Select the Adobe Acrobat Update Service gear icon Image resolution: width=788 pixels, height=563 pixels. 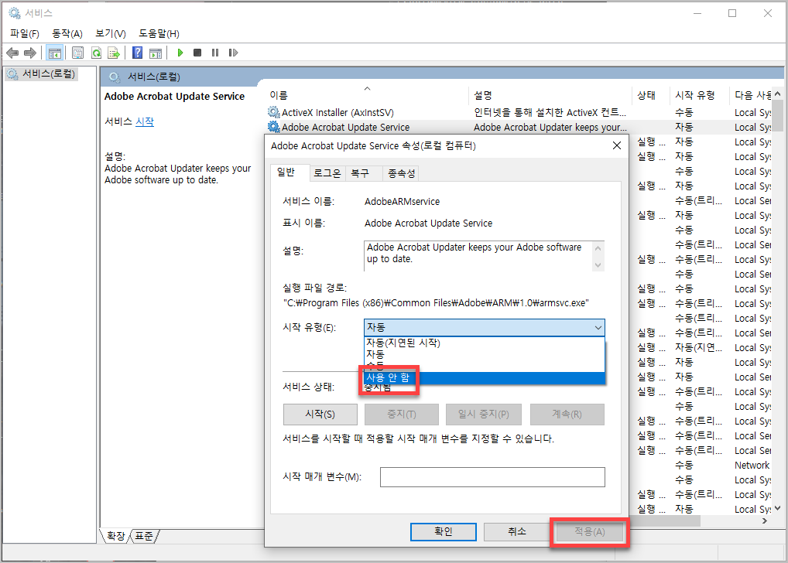[274, 127]
